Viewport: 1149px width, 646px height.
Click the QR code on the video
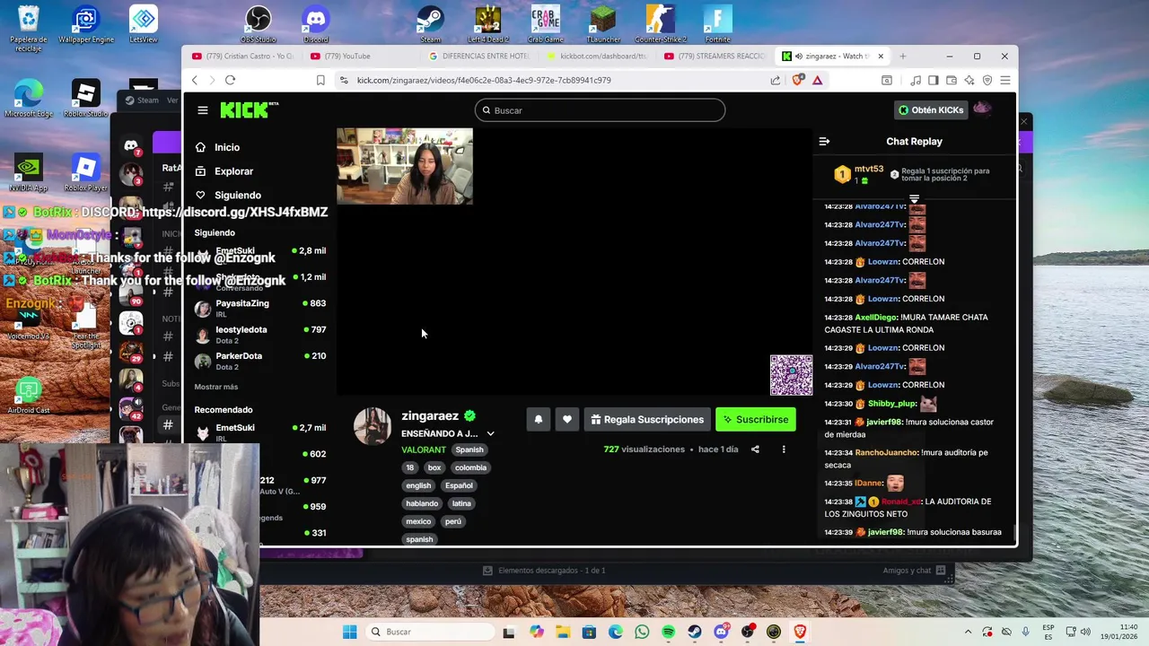(x=791, y=375)
